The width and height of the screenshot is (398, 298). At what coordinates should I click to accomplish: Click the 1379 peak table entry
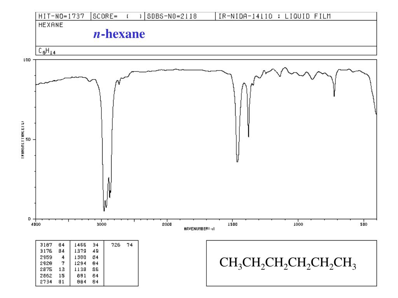(x=80, y=251)
